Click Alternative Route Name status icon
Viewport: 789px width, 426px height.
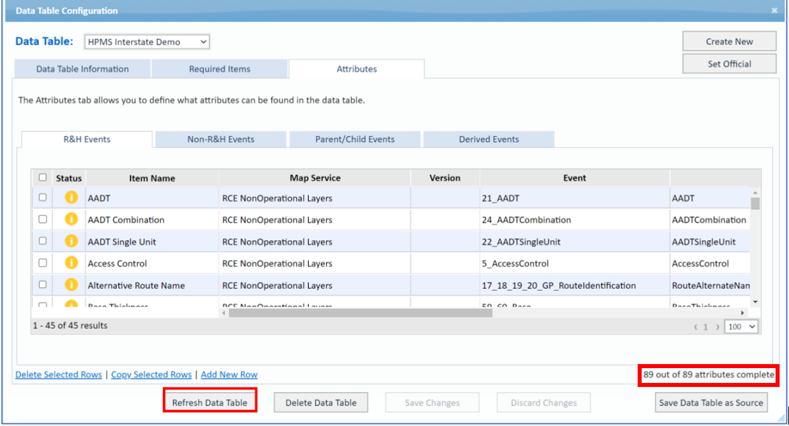[x=71, y=285]
